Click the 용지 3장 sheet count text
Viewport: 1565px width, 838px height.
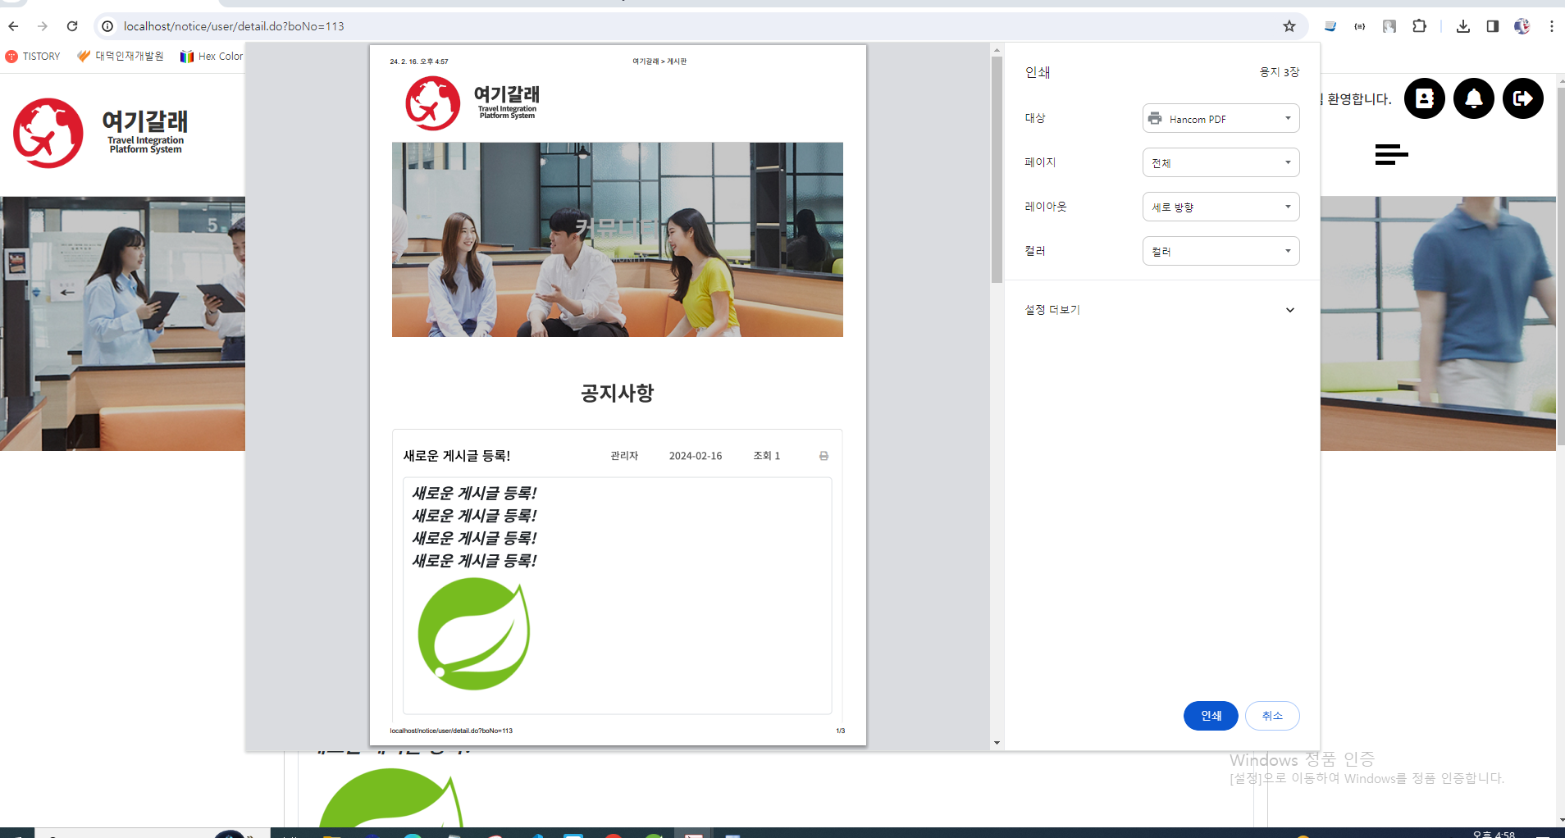[x=1280, y=72]
